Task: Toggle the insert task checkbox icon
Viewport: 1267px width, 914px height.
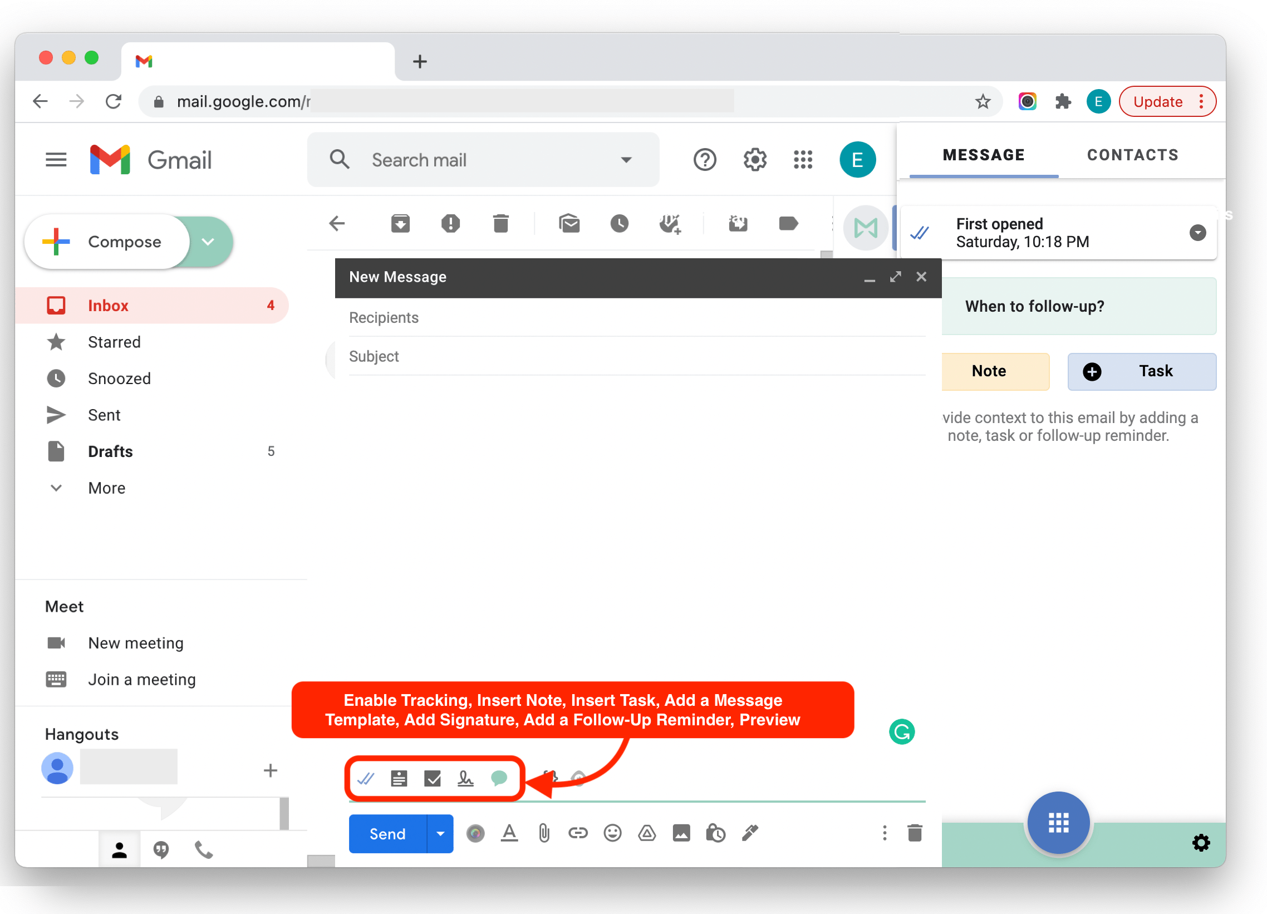Action: [433, 778]
